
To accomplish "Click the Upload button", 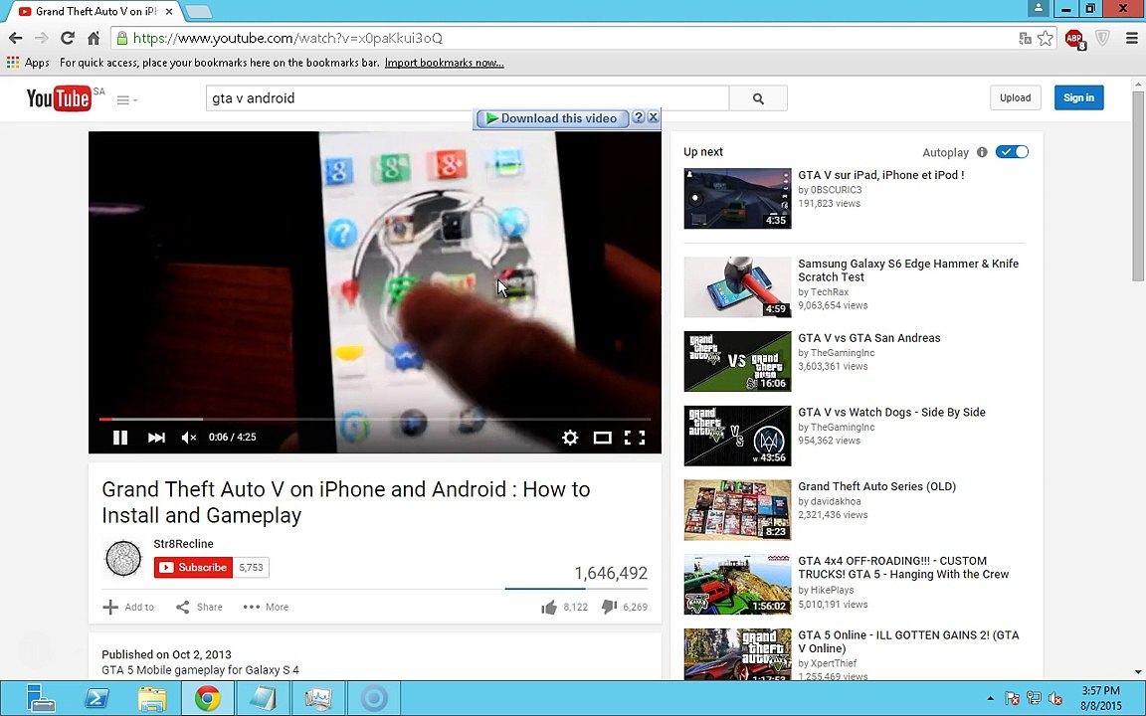I will tap(1015, 97).
